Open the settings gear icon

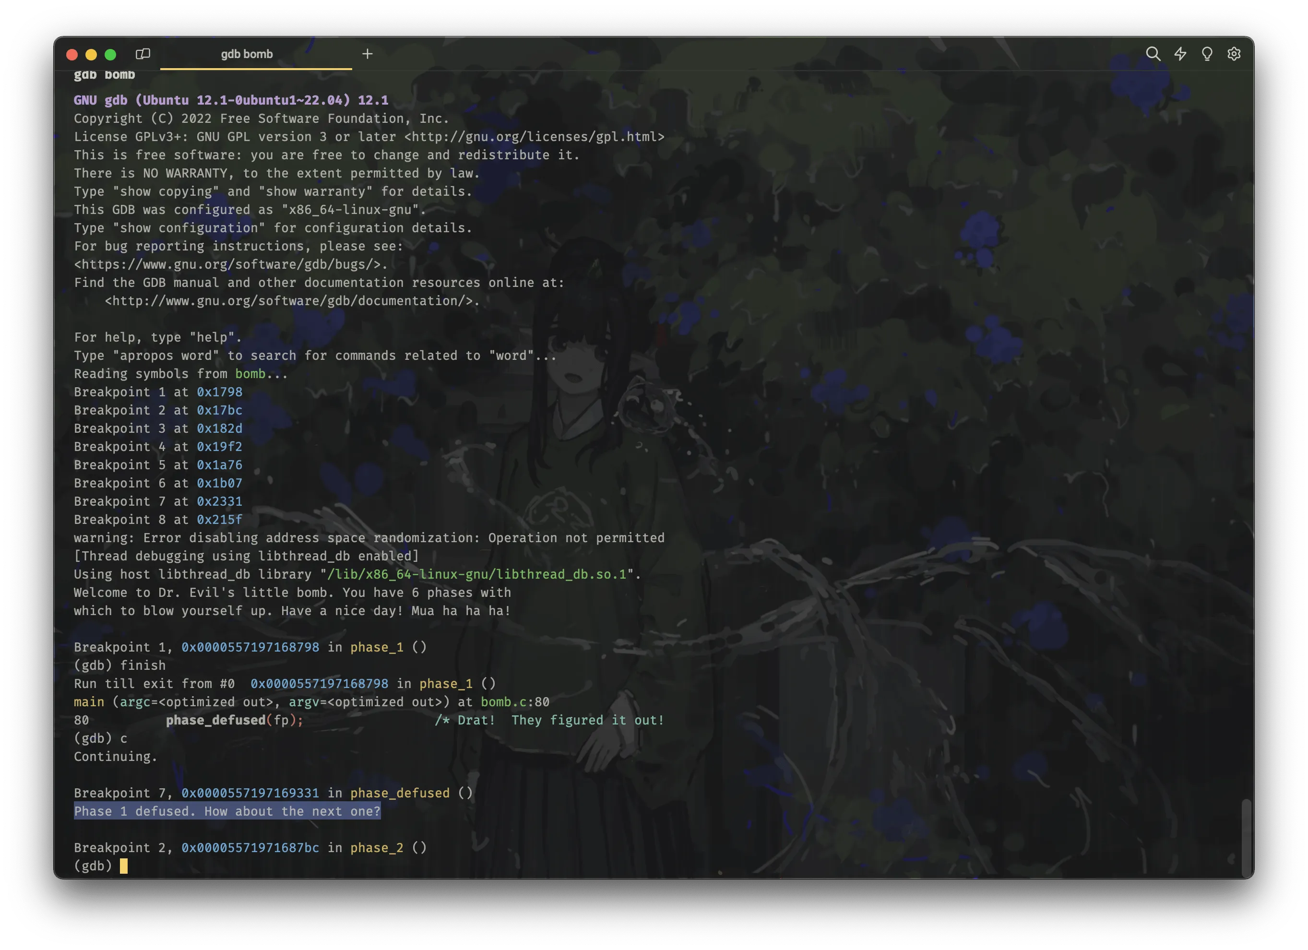(1234, 54)
